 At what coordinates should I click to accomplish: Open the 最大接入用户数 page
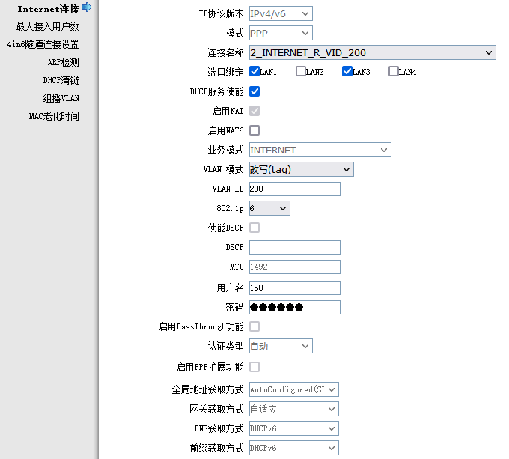coord(47,27)
